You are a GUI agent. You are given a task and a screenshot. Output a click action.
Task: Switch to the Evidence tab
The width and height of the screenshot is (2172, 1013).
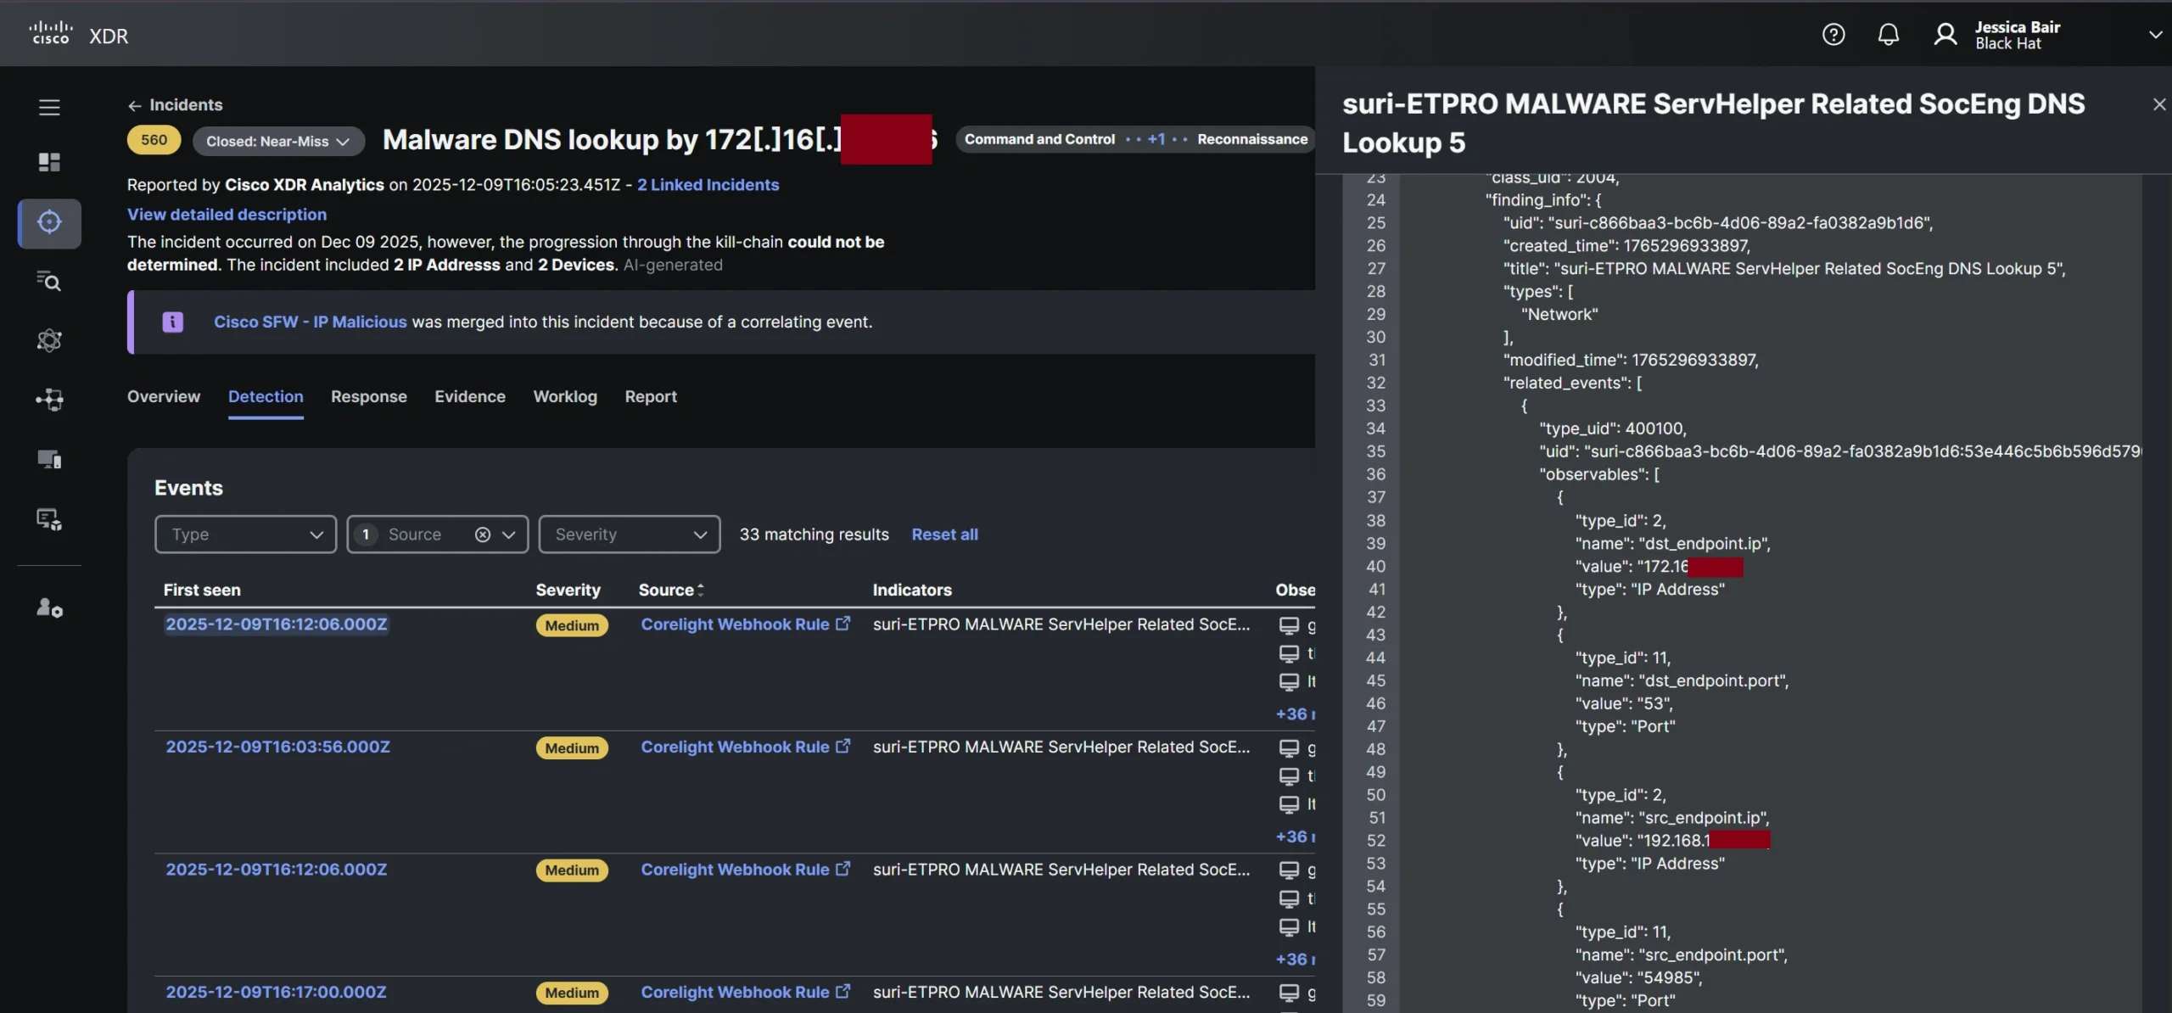point(470,396)
